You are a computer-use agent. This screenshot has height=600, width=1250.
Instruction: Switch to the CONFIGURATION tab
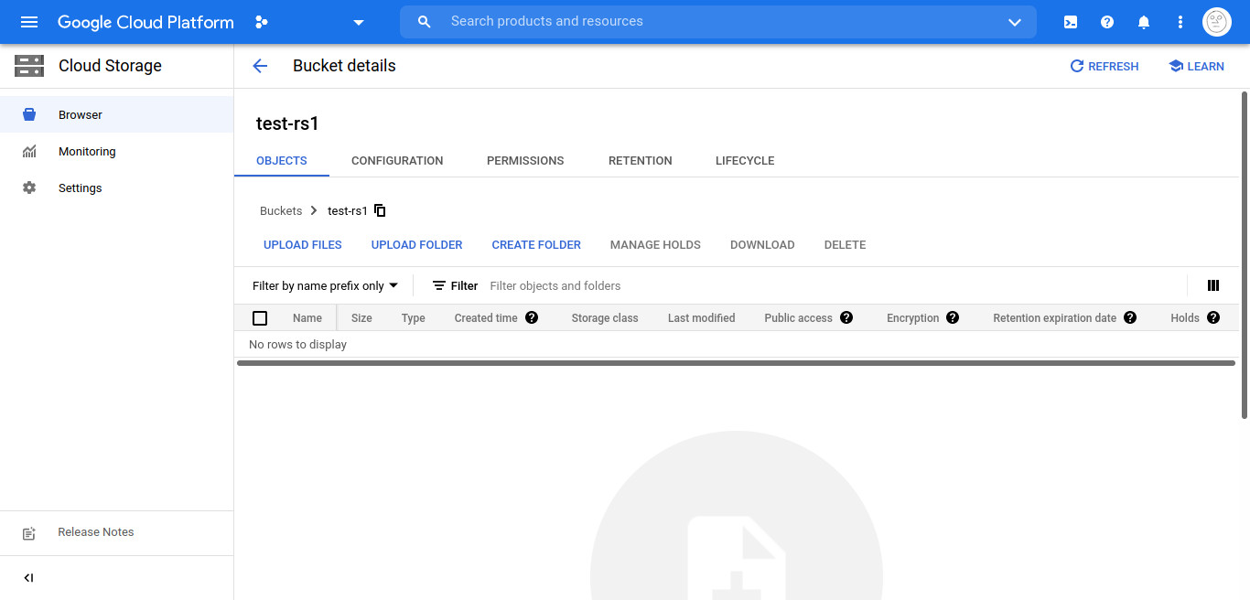coord(397,160)
